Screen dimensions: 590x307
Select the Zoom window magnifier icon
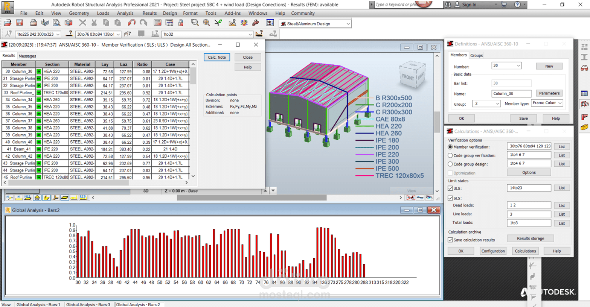tap(195, 23)
